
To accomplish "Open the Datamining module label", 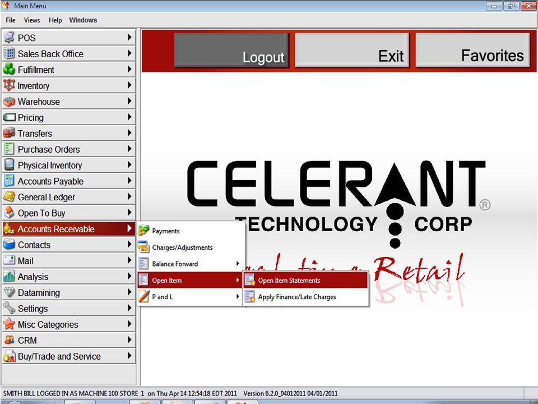I will (x=39, y=293).
